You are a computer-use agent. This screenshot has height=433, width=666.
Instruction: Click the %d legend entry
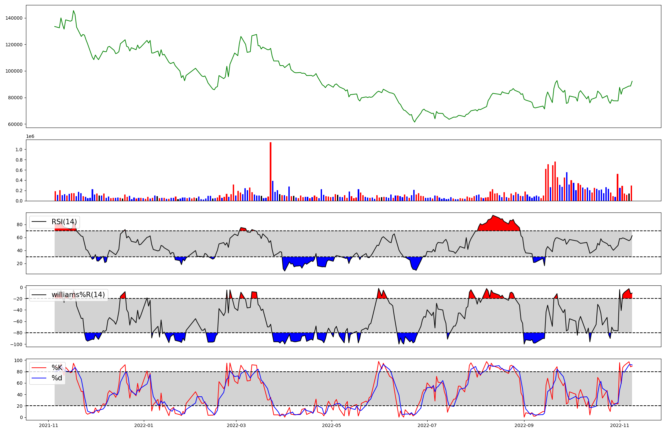(x=57, y=378)
